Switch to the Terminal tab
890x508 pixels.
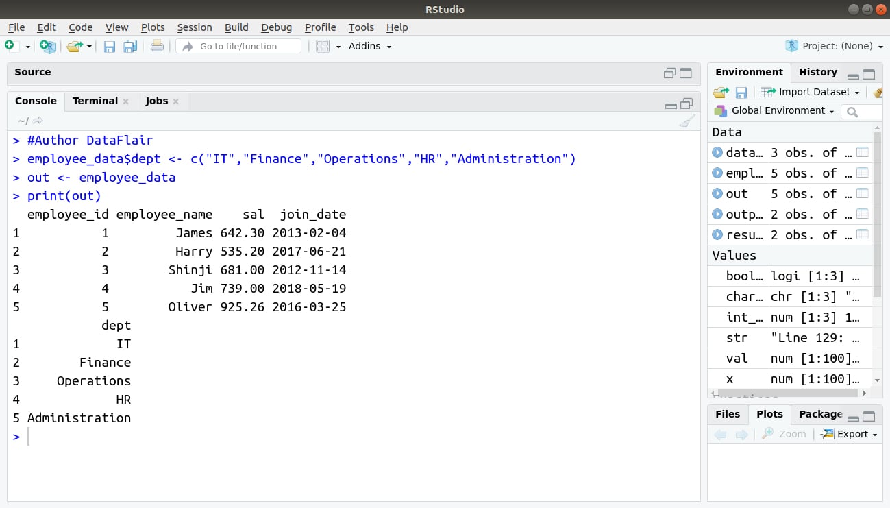coord(95,101)
